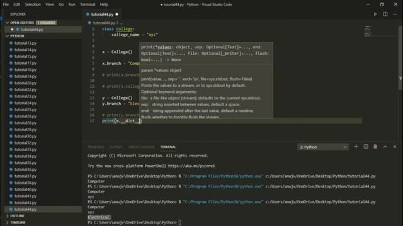Open the Run menu
This screenshot has width=403, height=226.
pyautogui.click(x=72, y=4)
